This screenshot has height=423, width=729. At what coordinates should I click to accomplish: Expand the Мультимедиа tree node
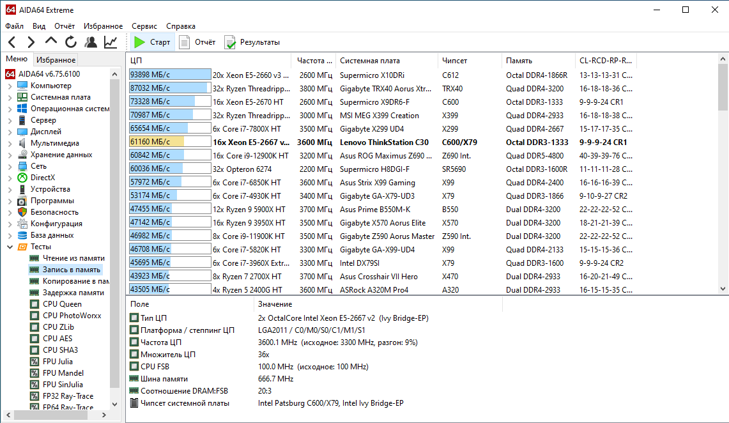[x=10, y=144]
